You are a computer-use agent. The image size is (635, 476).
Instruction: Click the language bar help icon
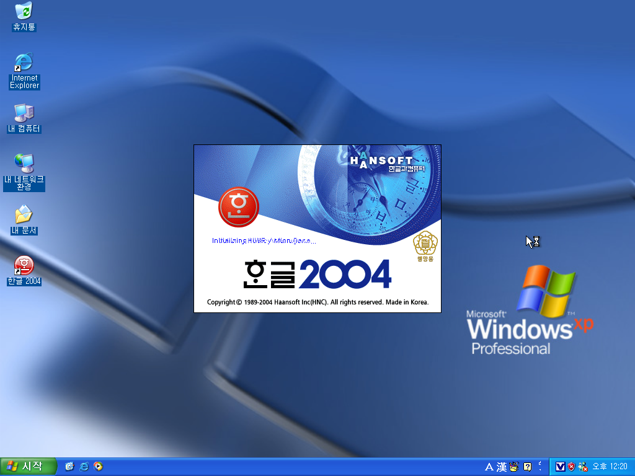pos(527,467)
